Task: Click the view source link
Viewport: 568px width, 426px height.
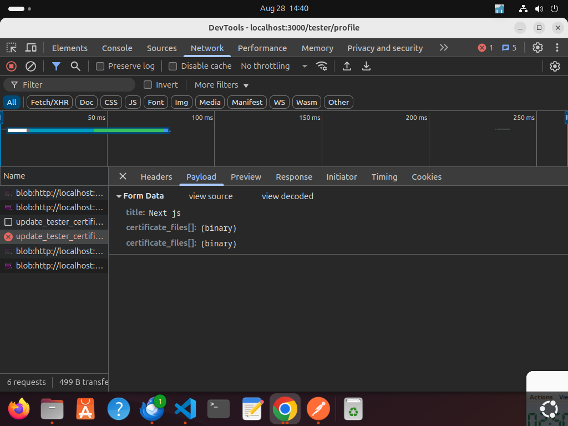Action: click(211, 196)
